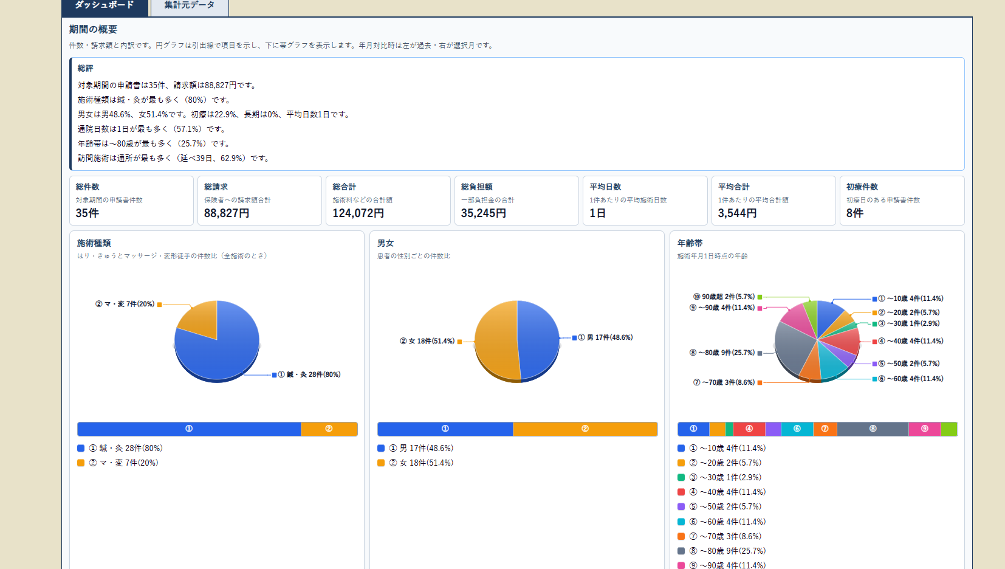Select the blue 男 slice of the 男女 pie
This screenshot has width=1005, height=569.
(538, 340)
